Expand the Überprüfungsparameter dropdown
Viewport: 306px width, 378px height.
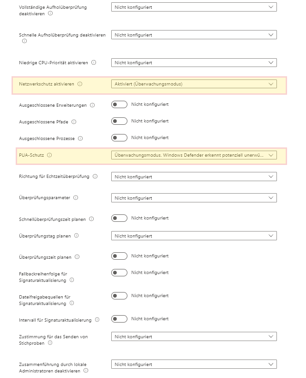194,198
